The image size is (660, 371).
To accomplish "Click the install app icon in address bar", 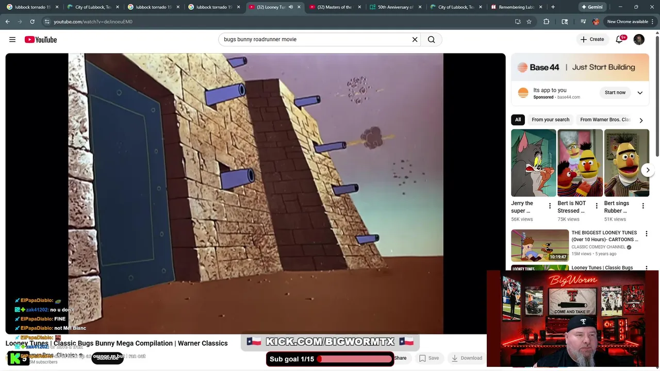I will (x=518, y=22).
